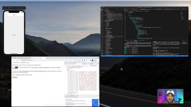Collapse the OPEN EDITORS section
Viewport: 191px width, 107px height.
(107, 11)
